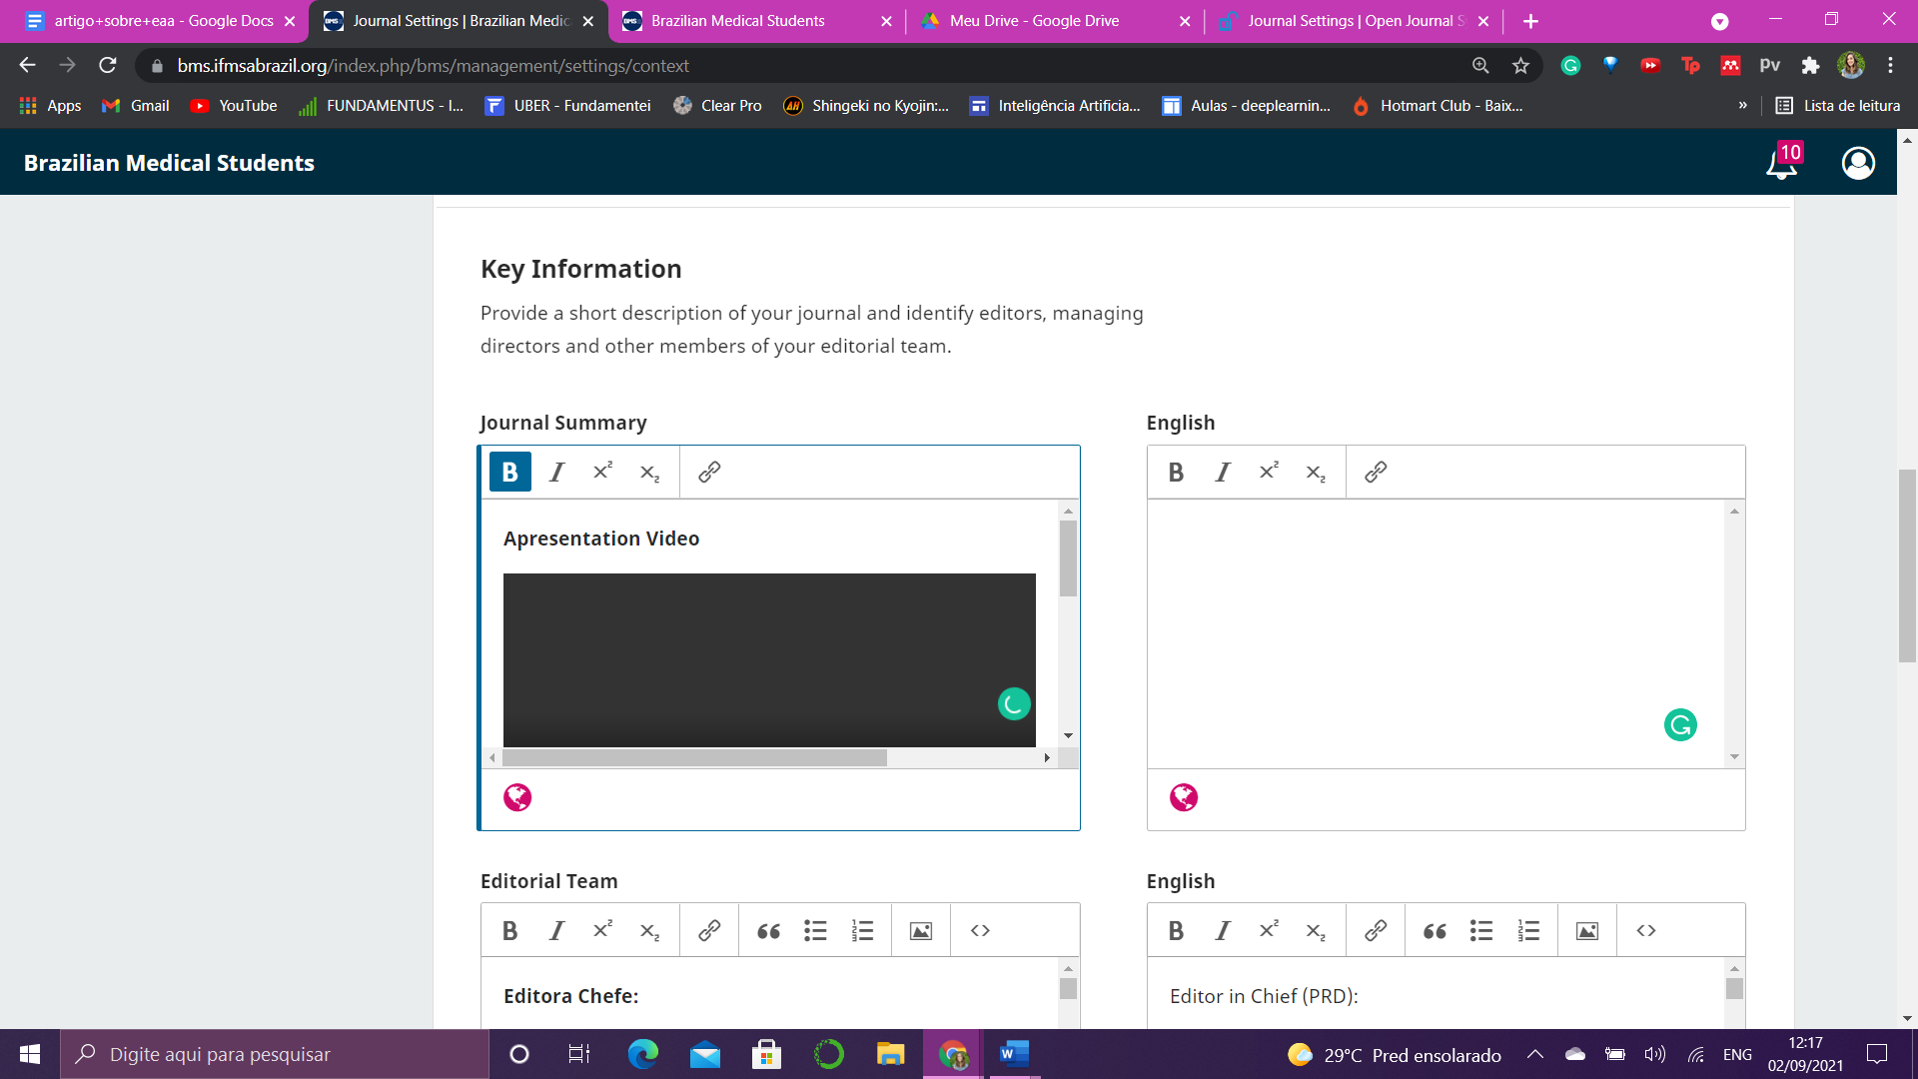
Task: Click the Bold icon in Journal Summary toolbar
Action: tap(509, 472)
